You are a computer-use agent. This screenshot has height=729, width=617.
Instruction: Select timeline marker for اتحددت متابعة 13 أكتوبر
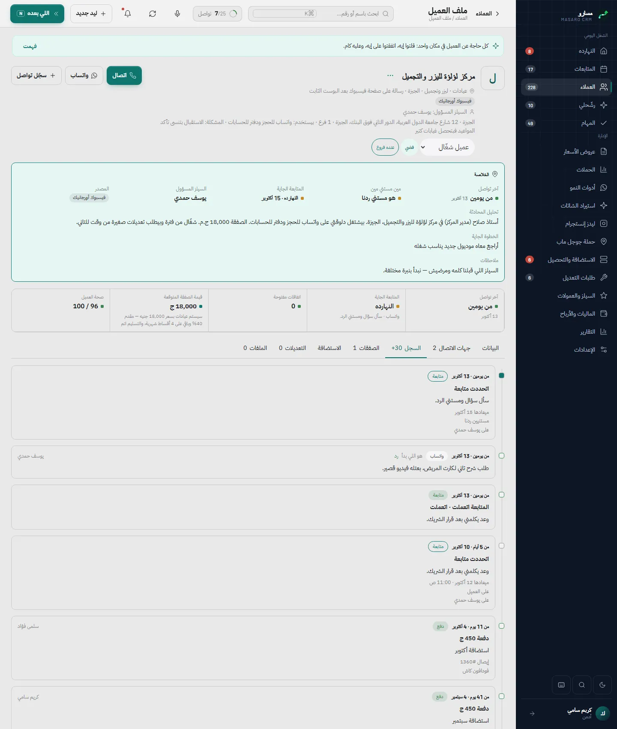coord(502,376)
